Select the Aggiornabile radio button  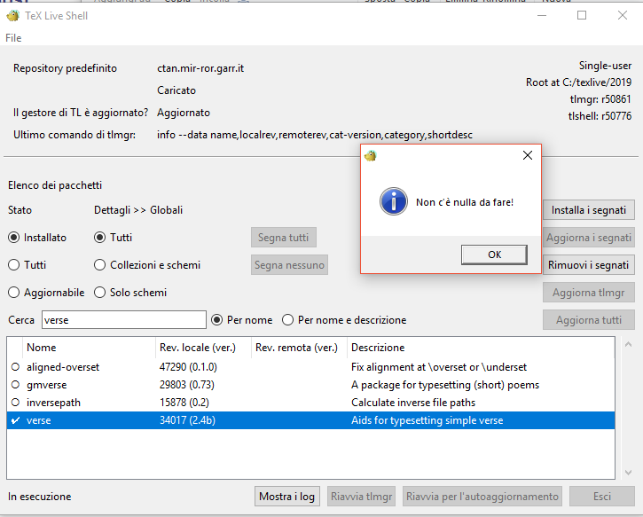[x=14, y=293]
